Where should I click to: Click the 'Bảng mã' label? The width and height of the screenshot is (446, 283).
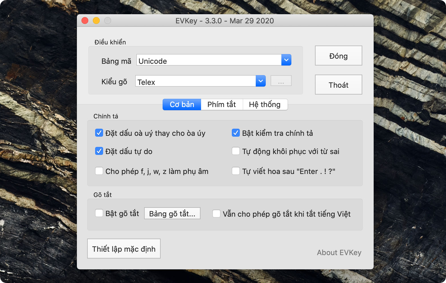116,61
